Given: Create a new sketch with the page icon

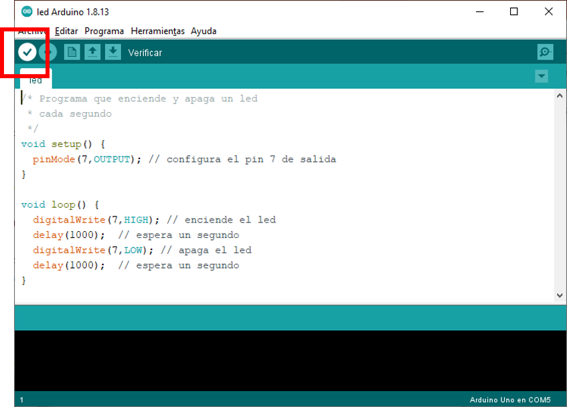Looking at the screenshot, I should 72,52.
